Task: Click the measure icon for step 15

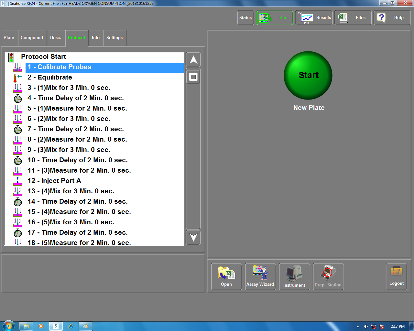Action: pyautogui.click(x=18, y=212)
